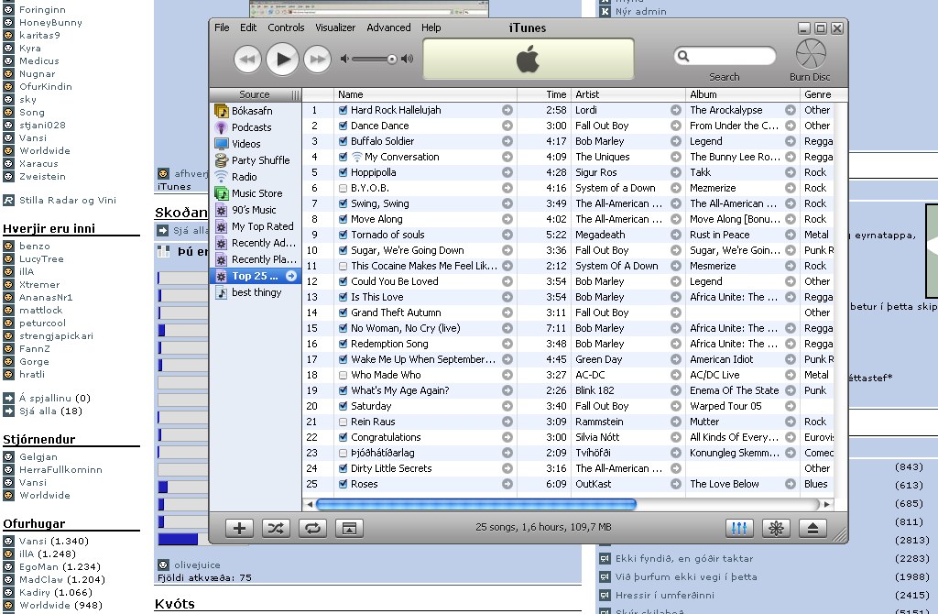Click arrow next to Hard Rock Hallelujah
The width and height of the screenshot is (938, 614).
pyautogui.click(x=507, y=110)
